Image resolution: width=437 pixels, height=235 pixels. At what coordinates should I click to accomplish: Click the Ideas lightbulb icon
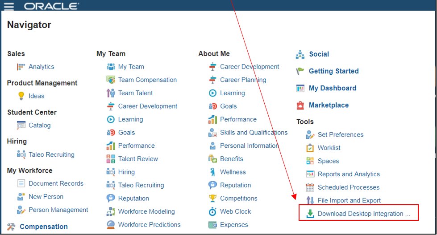[21, 96]
